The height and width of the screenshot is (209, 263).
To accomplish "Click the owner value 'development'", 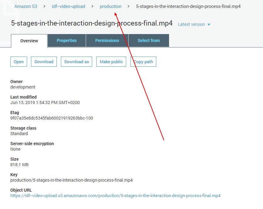I will [x=22, y=87].
